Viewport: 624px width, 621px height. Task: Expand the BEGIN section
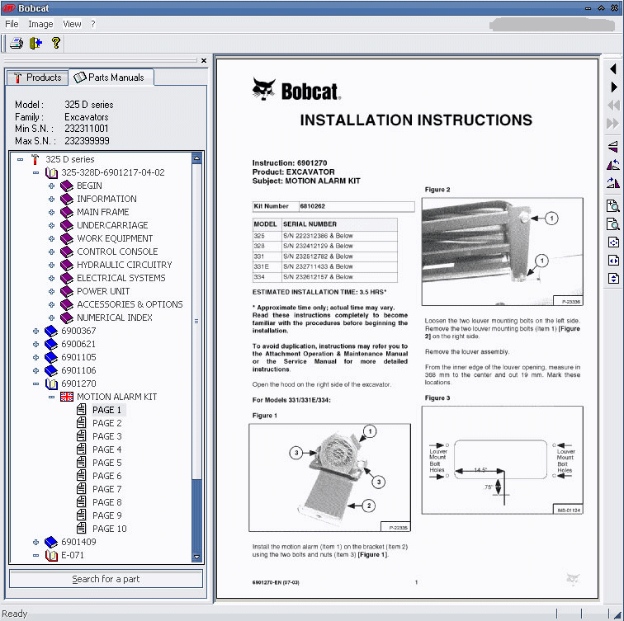pyautogui.click(x=51, y=186)
